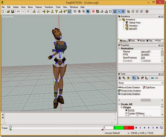This screenshot has width=166, height=137.
Task: Play the animation forward
Action: [x=149, y=128]
